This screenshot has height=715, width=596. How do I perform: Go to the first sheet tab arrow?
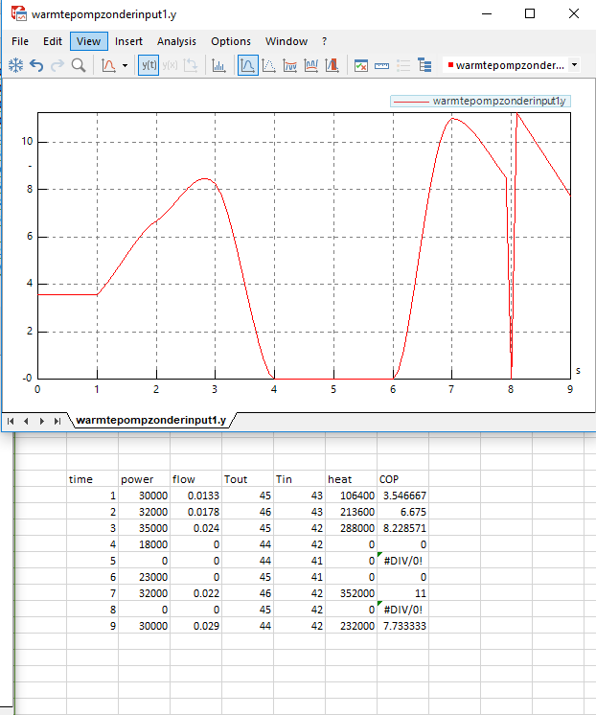(11, 420)
